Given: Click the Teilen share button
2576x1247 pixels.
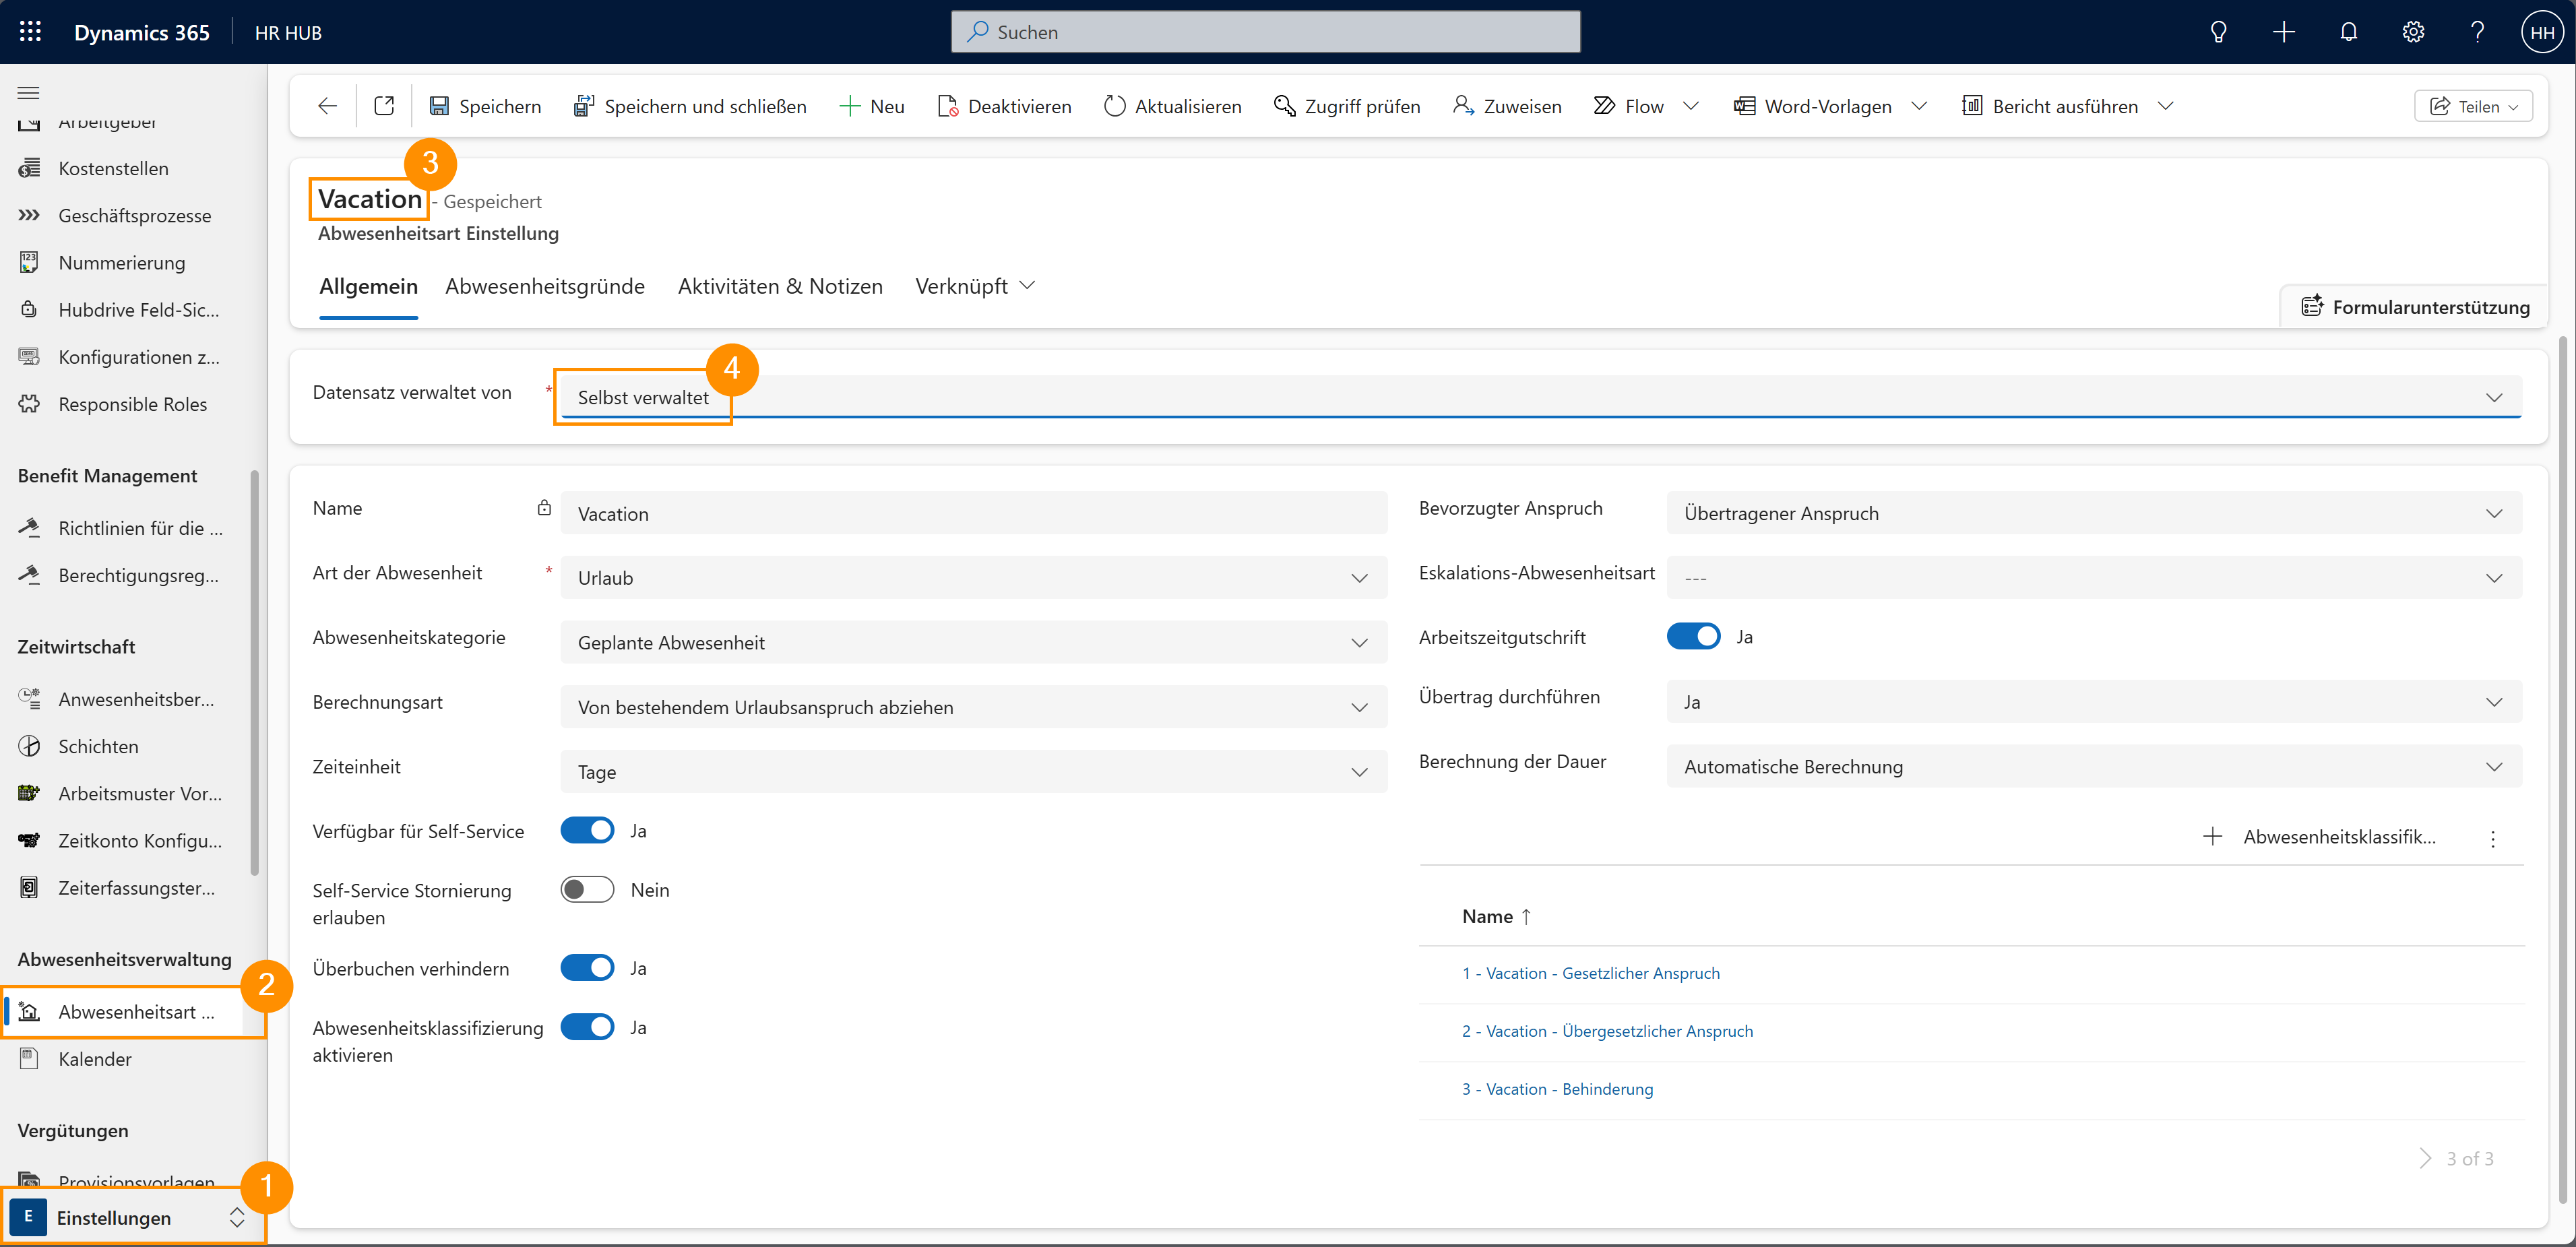Looking at the screenshot, I should [x=2472, y=106].
